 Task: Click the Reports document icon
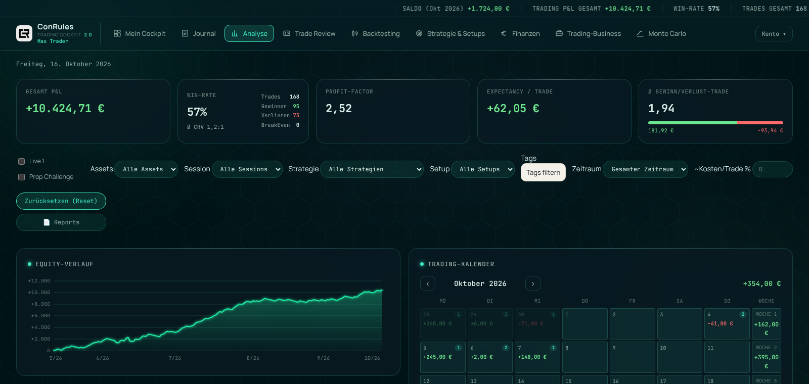pyautogui.click(x=47, y=222)
